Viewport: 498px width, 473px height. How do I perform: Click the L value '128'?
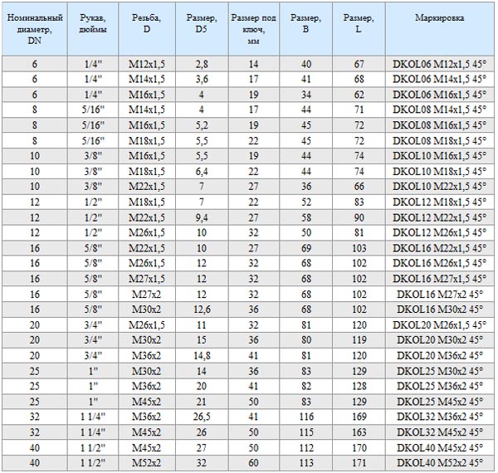click(359, 387)
